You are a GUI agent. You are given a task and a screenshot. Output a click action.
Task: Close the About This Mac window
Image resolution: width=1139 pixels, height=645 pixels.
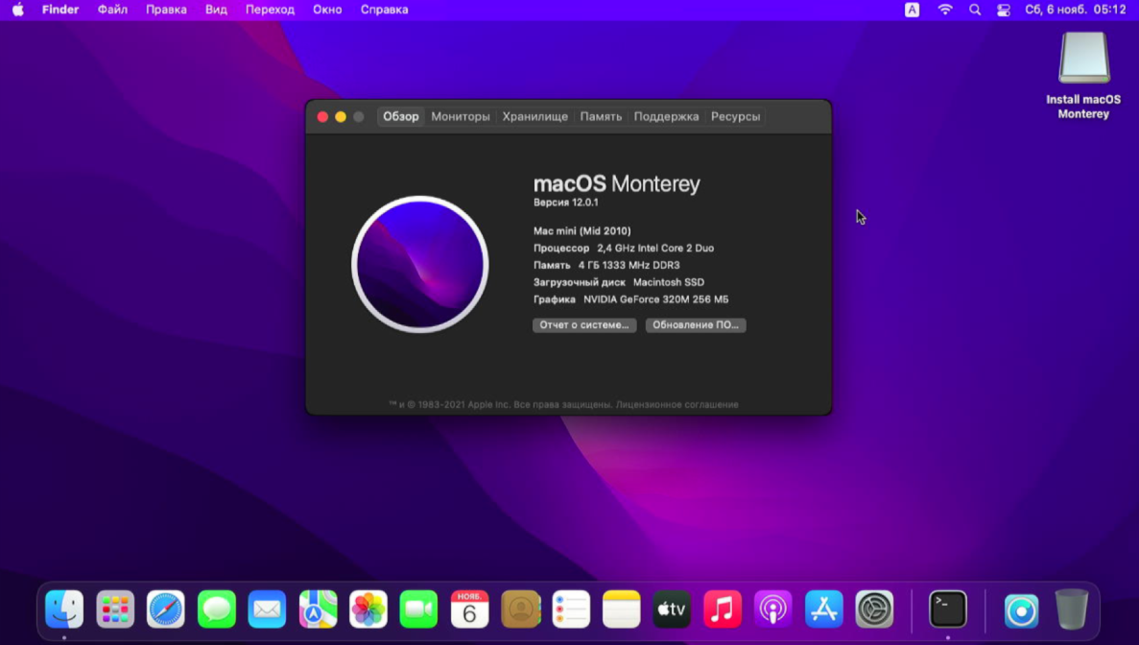322,116
